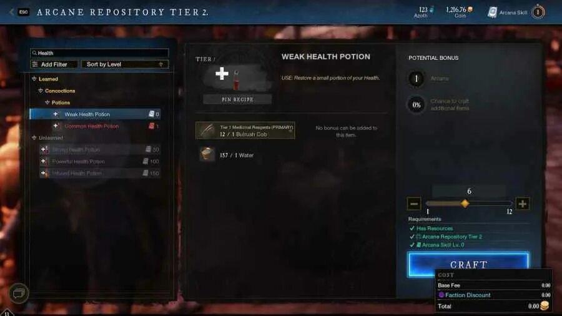
Task: Select the Water ingredient icon
Action: [207, 154]
